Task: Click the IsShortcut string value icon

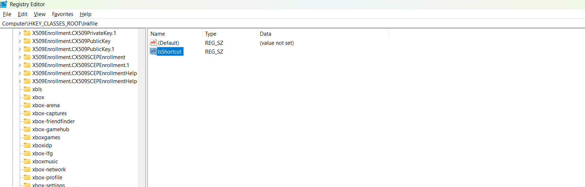Action: (x=153, y=51)
